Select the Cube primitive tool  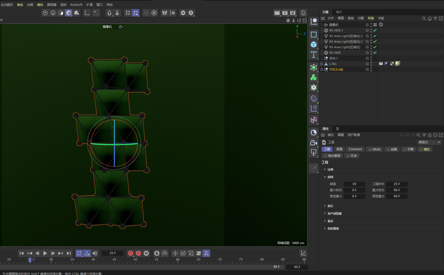314,45
